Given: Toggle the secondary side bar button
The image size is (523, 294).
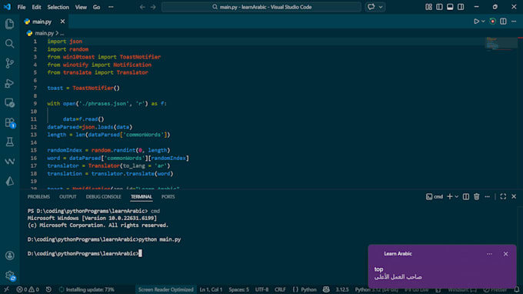Looking at the screenshot, I should coord(461,7).
